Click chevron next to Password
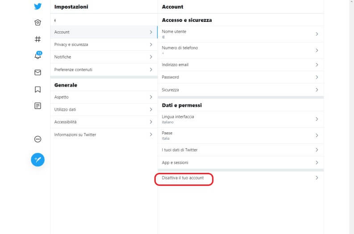 [x=317, y=77]
